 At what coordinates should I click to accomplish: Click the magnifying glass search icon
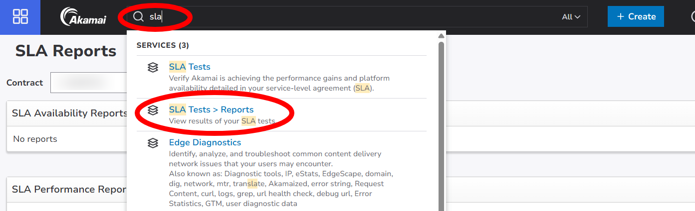pos(138,16)
